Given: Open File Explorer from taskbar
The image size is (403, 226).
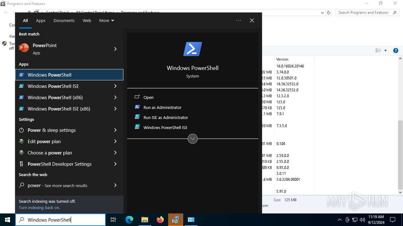Looking at the screenshot, I should (x=145, y=220).
